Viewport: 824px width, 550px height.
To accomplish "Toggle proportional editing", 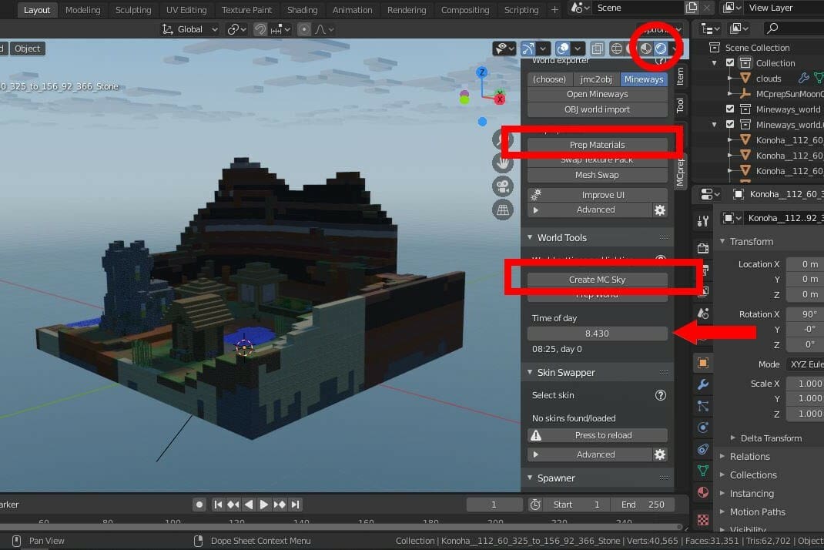I will 303,29.
